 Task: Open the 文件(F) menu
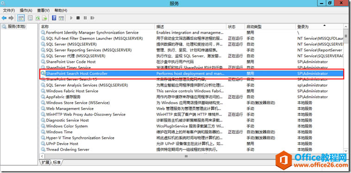pos(9,11)
